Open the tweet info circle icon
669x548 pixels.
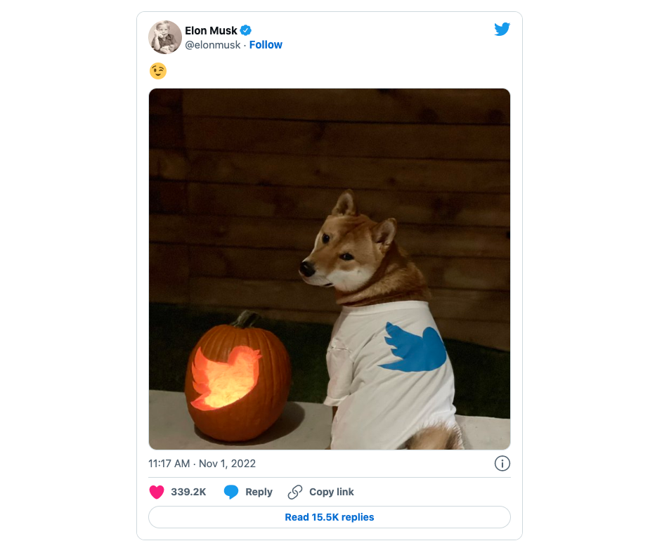point(503,464)
